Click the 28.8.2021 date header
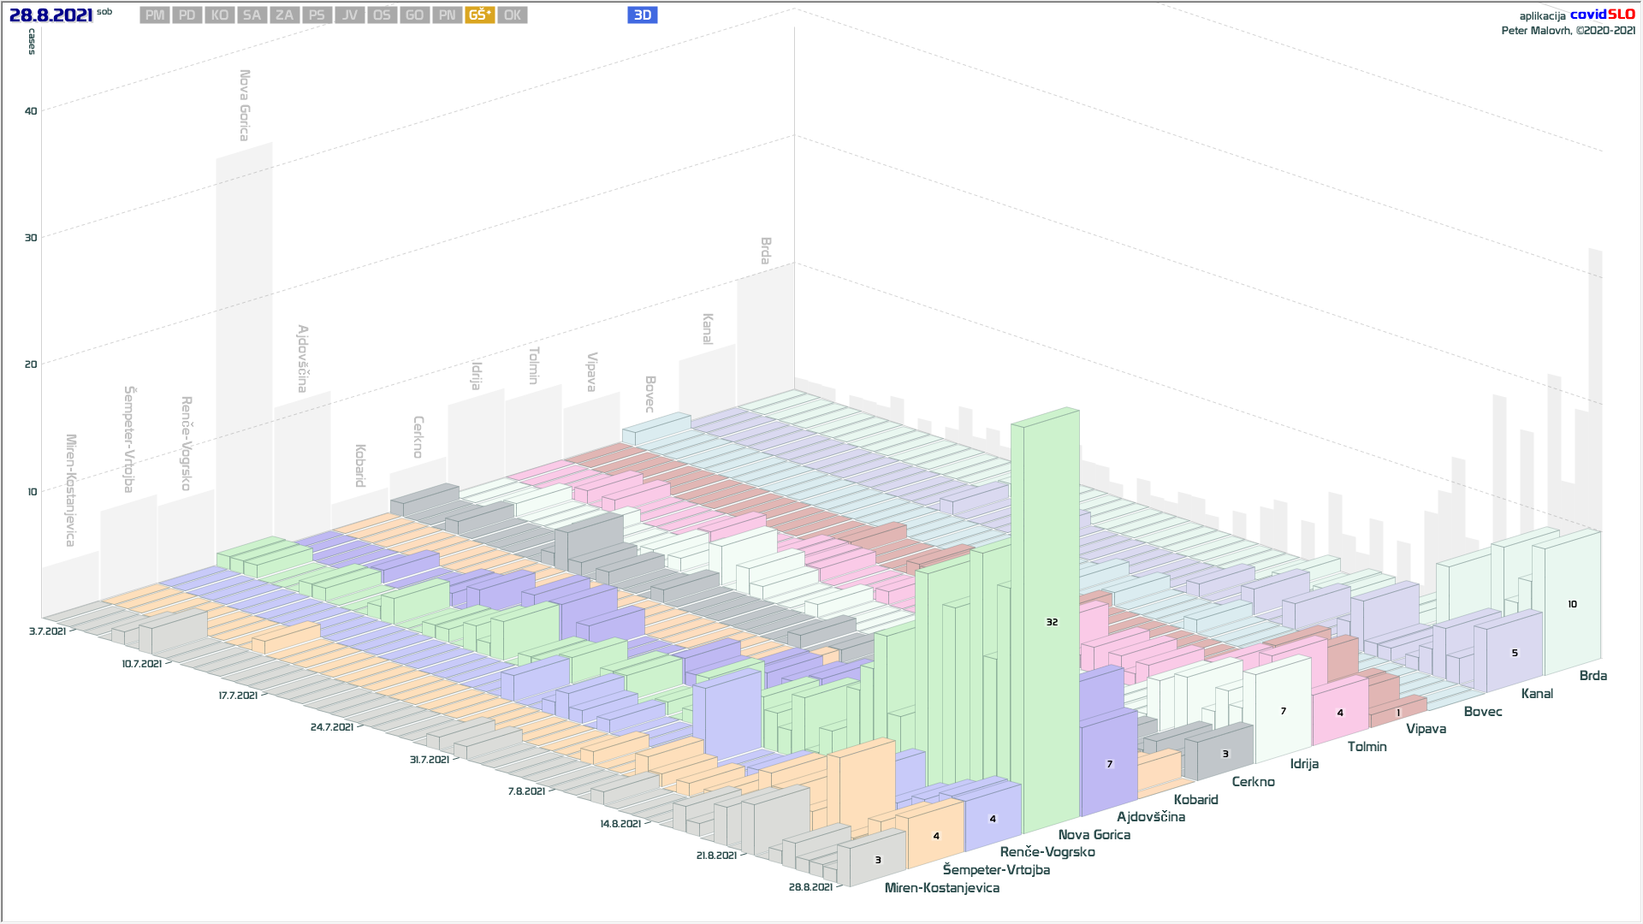This screenshot has width=1643, height=924. (50, 15)
